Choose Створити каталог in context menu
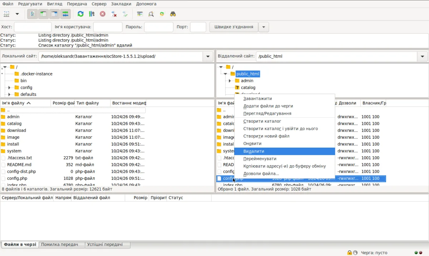This screenshot has width=429, height=256. coord(285,122)
